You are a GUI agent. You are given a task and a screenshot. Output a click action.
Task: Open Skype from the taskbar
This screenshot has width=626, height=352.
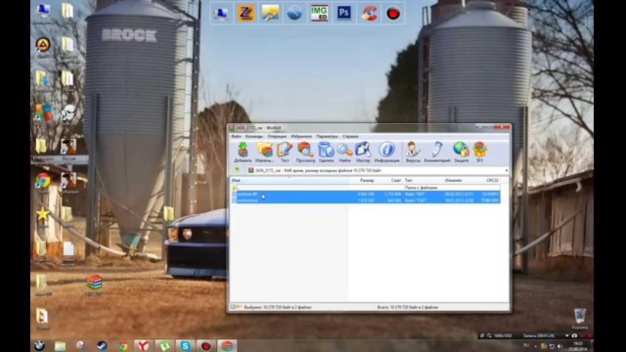185,346
